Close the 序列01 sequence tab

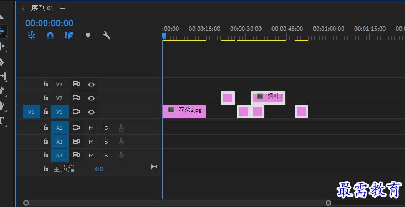[23, 8]
